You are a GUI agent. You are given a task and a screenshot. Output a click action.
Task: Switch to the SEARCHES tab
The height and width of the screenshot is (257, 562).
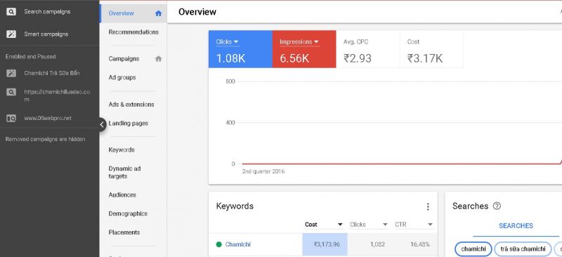[x=516, y=226]
